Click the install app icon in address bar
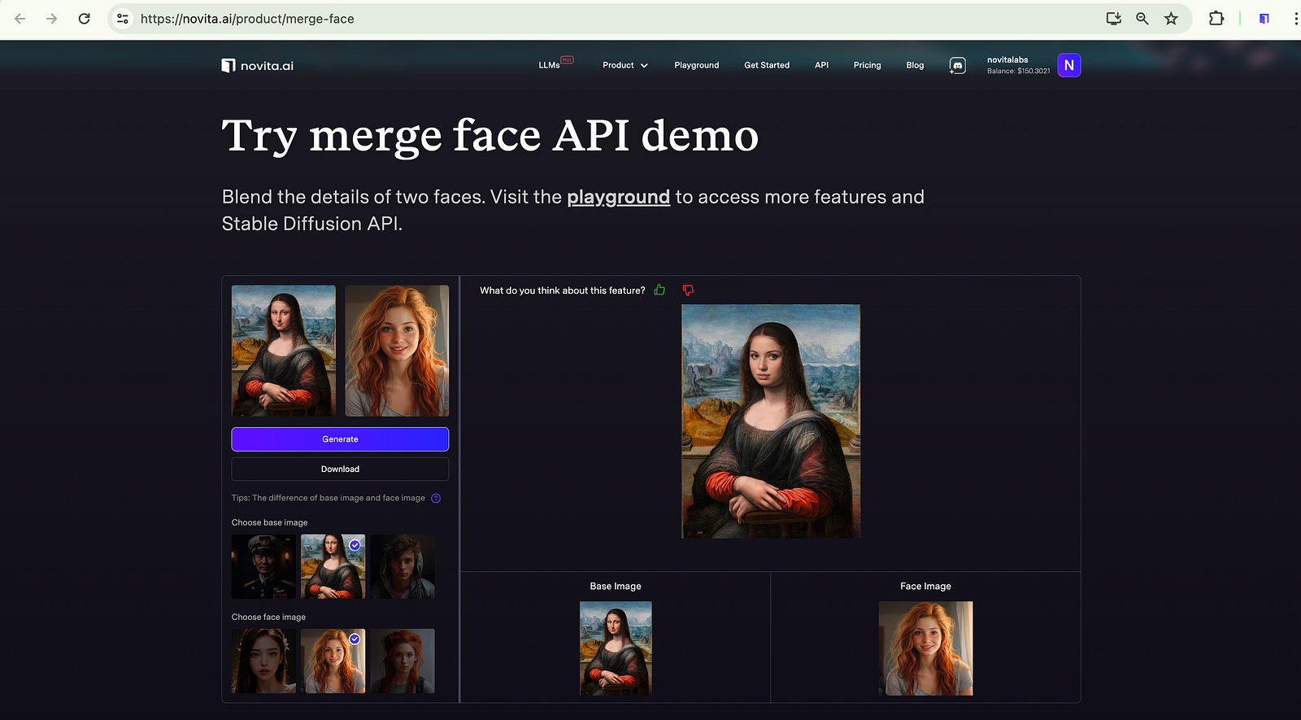 tap(1114, 19)
